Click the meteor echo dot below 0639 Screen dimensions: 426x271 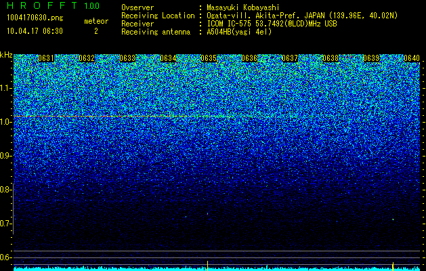coord(393,219)
